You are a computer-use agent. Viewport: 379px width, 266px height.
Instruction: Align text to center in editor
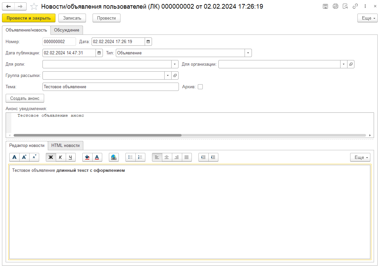(x=167, y=157)
